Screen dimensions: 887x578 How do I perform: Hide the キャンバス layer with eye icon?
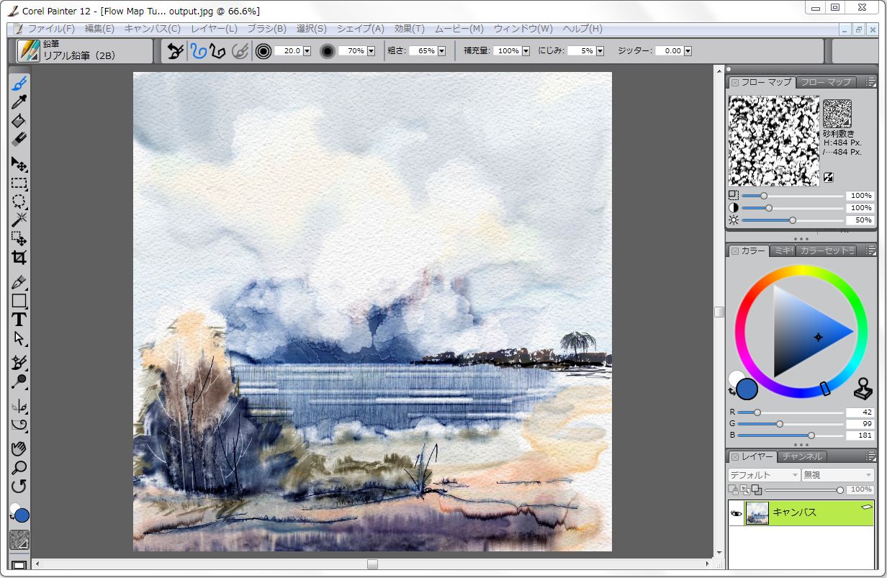coord(736,513)
